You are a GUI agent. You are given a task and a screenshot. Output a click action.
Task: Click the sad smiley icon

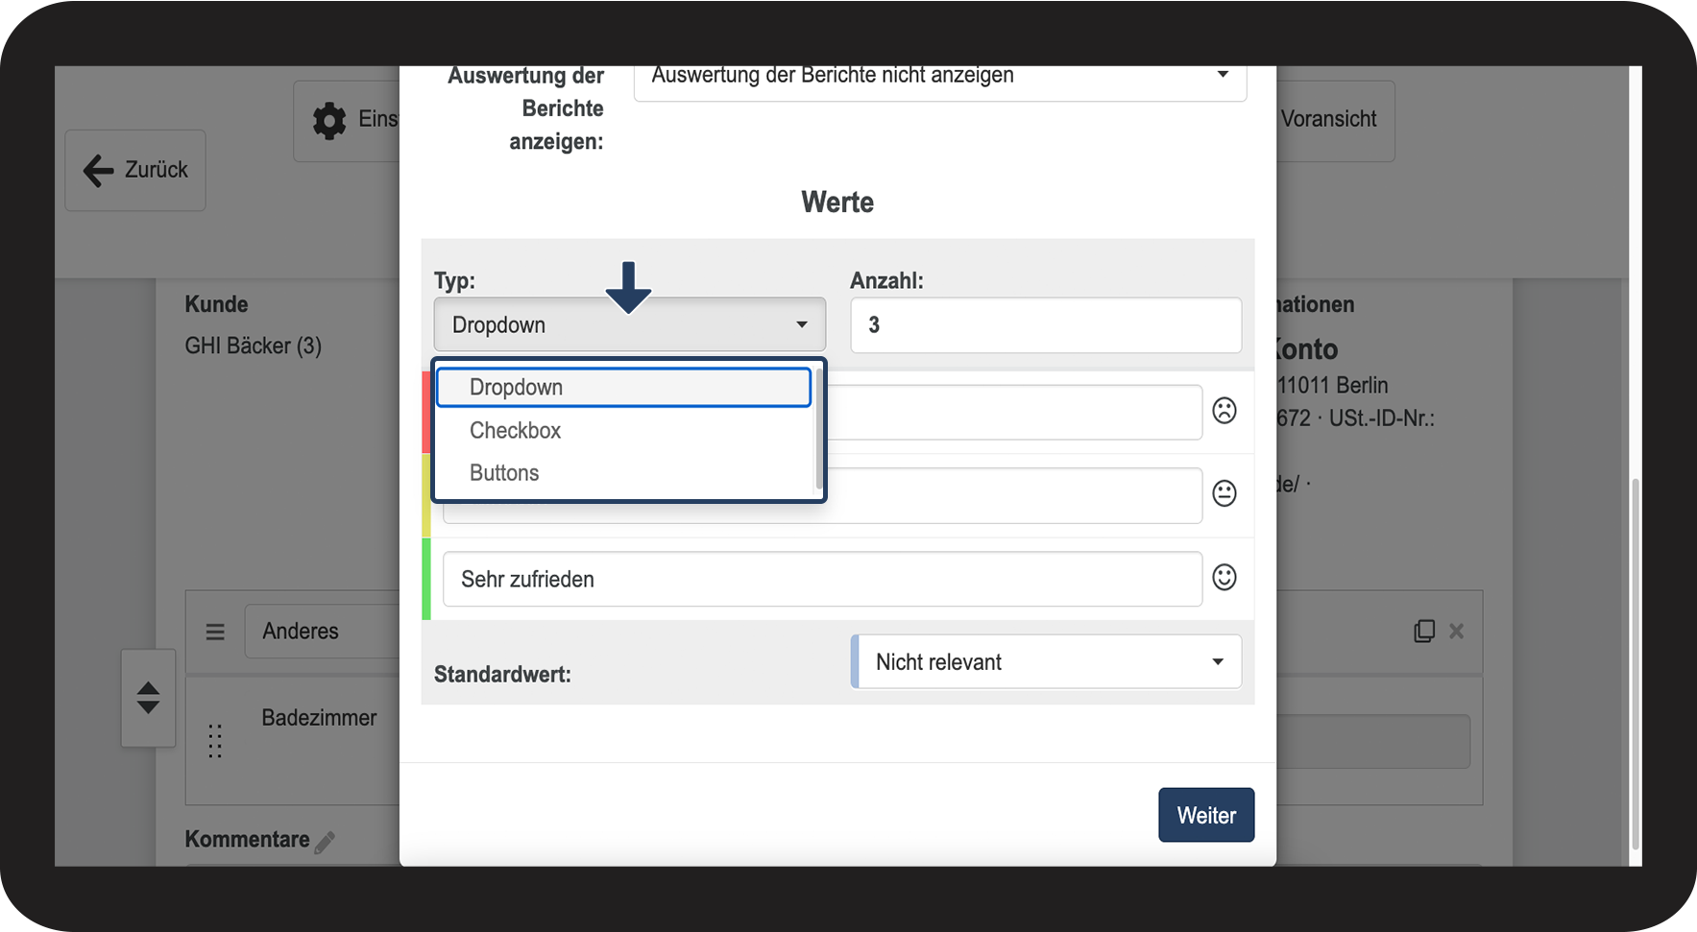point(1224,411)
